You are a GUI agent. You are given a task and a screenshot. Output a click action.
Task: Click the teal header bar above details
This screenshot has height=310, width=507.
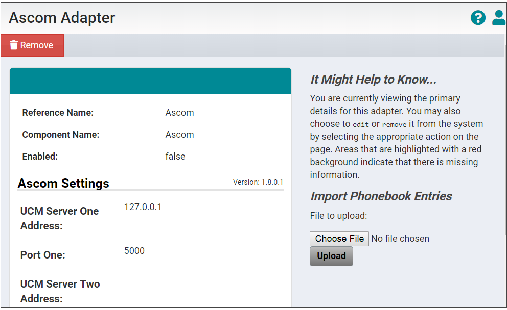[x=150, y=81]
